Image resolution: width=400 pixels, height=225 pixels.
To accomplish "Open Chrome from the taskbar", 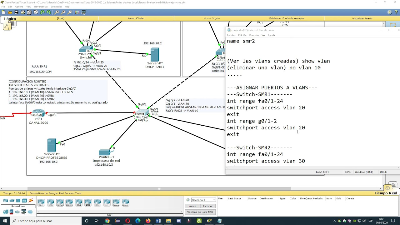I will (107, 221).
